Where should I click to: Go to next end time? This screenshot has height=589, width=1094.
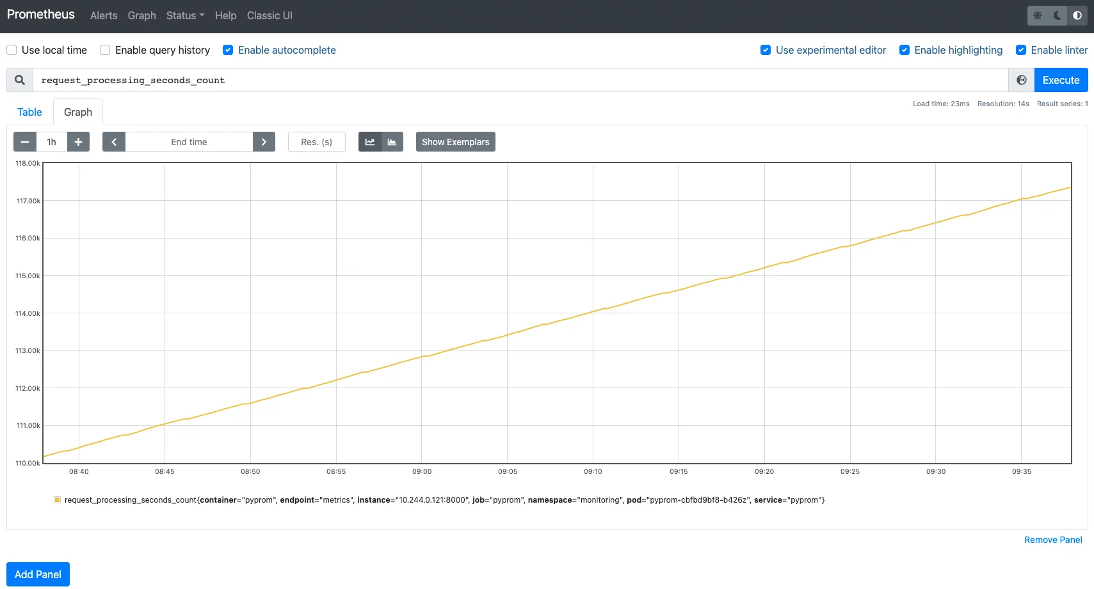[x=264, y=142]
